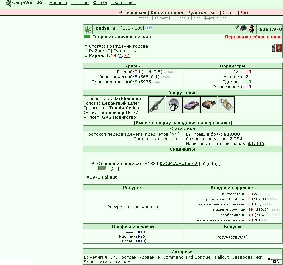The width and height of the screenshot is (283, 265).
Task: Open the Об игре link
Action: pos(80,3)
